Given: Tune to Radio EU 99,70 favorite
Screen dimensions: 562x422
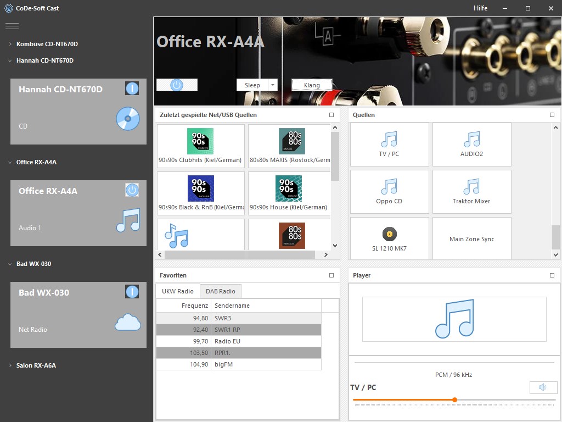Looking at the screenshot, I should point(239,341).
